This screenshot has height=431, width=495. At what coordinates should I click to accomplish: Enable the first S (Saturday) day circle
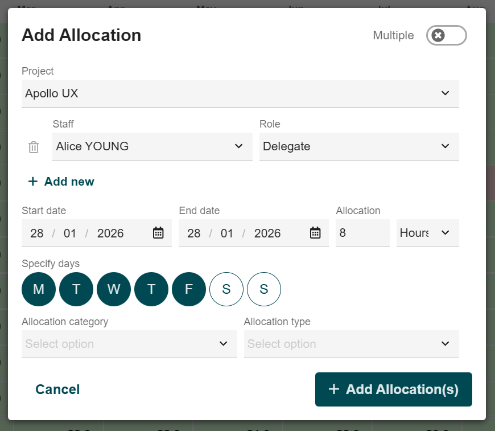tap(226, 289)
